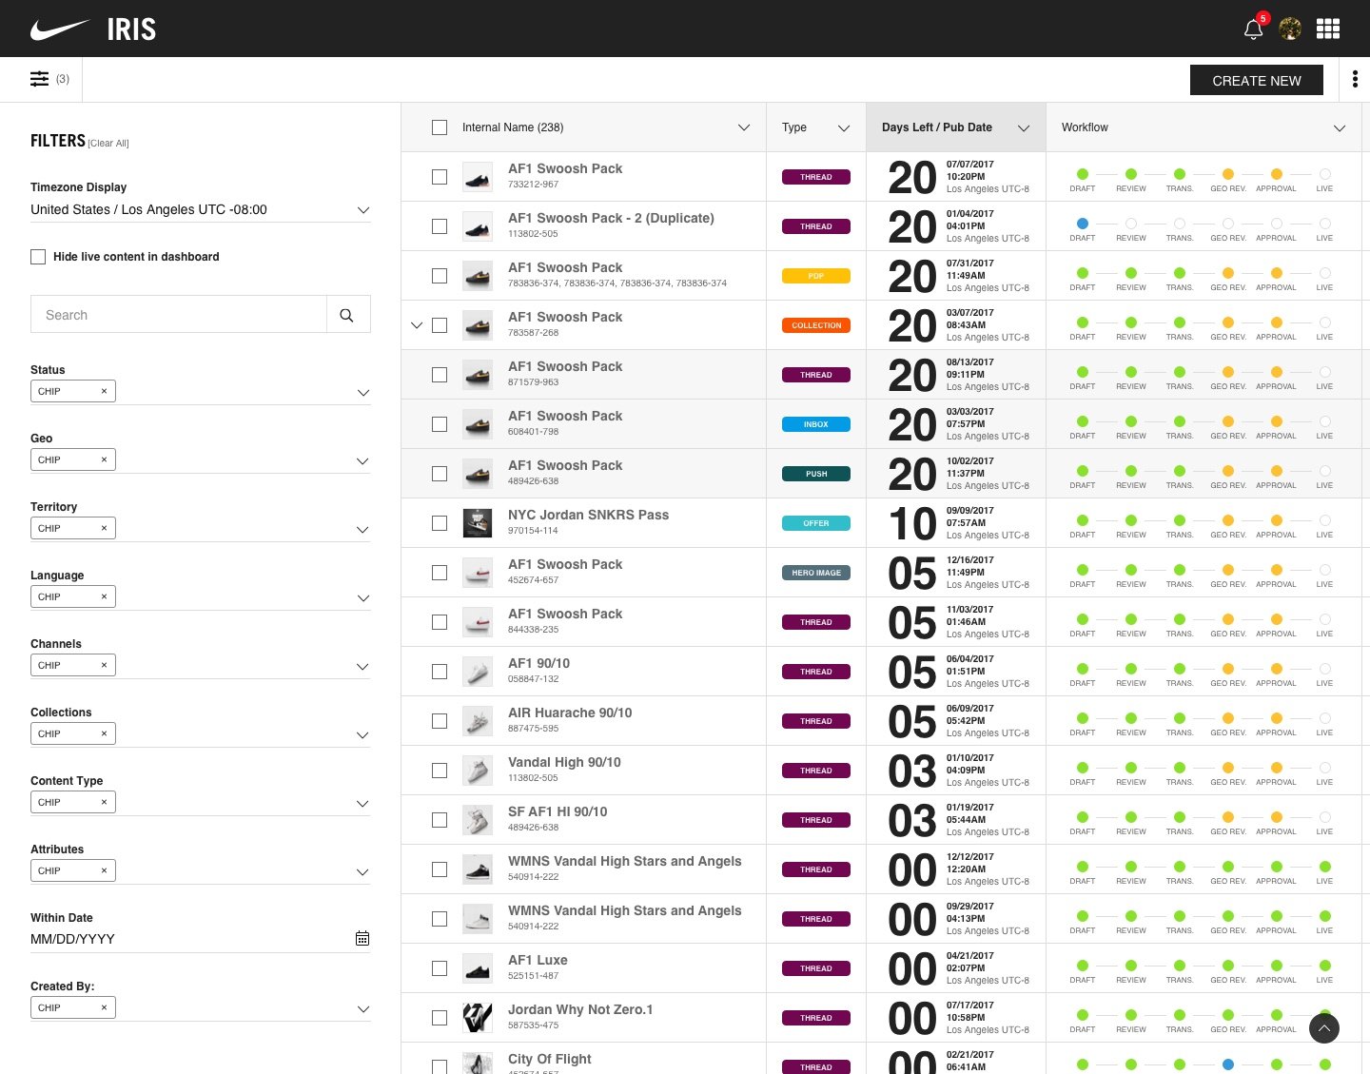Screen dimensions: 1370x1074
Task: Remove the Collections filter chip
Action: 104,733
